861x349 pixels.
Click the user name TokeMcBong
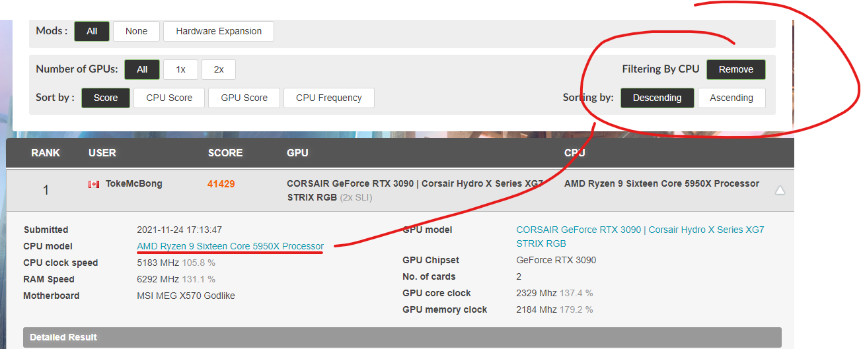[133, 184]
